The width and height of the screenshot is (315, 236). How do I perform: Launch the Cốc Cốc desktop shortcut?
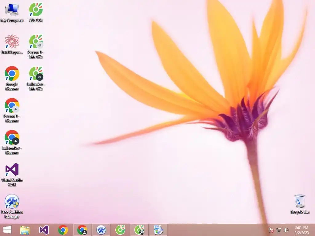tap(36, 12)
